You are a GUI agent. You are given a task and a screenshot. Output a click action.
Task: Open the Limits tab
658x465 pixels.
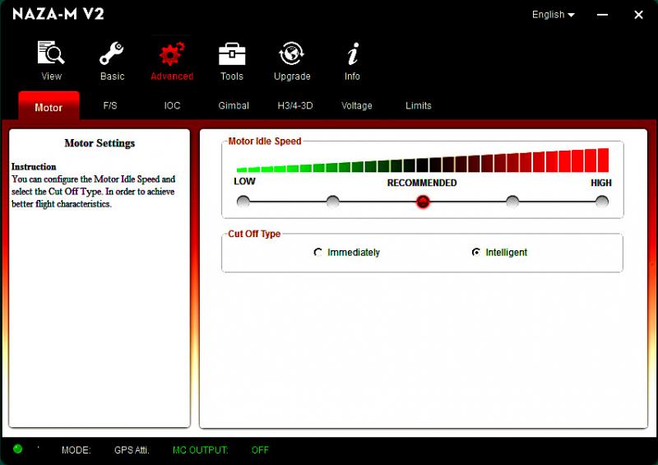(x=419, y=106)
